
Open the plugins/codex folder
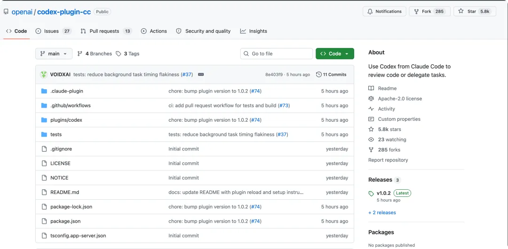pyautogui.click(x=66, y=120)
